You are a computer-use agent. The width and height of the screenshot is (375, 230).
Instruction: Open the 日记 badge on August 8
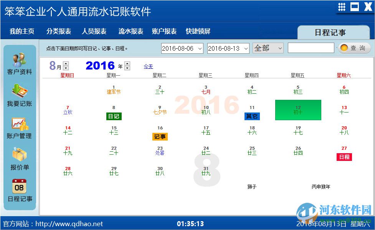[113, 116]
